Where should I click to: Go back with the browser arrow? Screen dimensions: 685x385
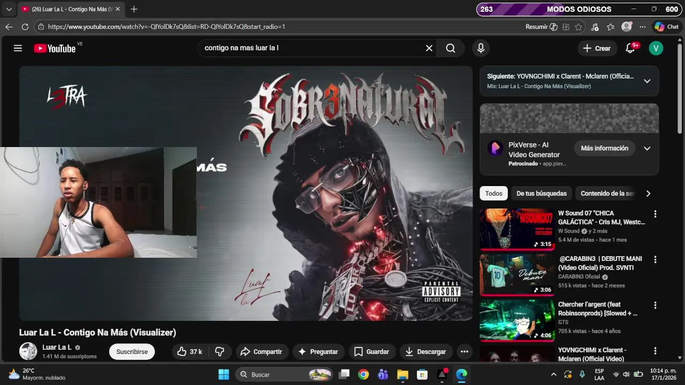[x=9, y=27]
